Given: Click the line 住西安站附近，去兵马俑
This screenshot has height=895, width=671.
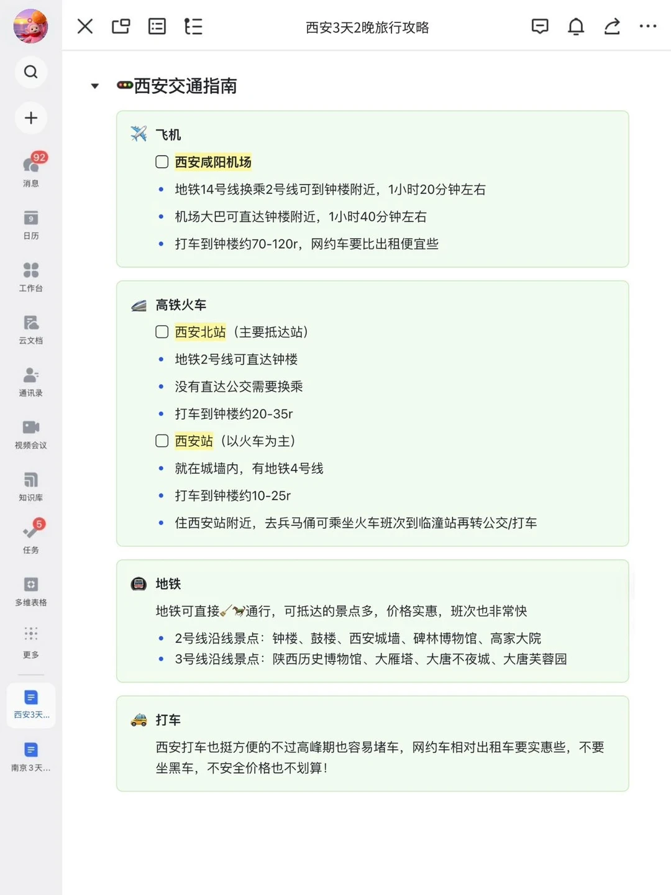Looking at the screenshot, I should pyautogui.click(x=356, y=523).
